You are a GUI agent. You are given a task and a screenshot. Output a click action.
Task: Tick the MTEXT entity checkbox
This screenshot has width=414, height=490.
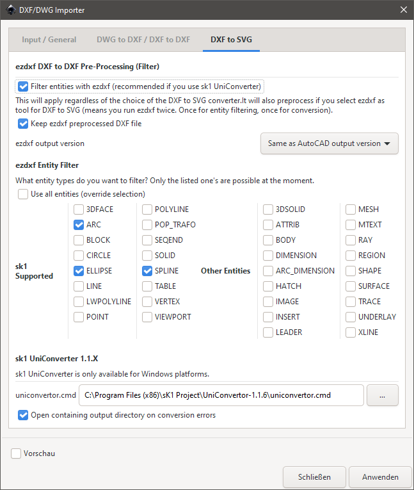[351, 225]
